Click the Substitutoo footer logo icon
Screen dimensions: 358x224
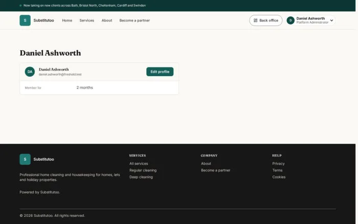[25, 159]
